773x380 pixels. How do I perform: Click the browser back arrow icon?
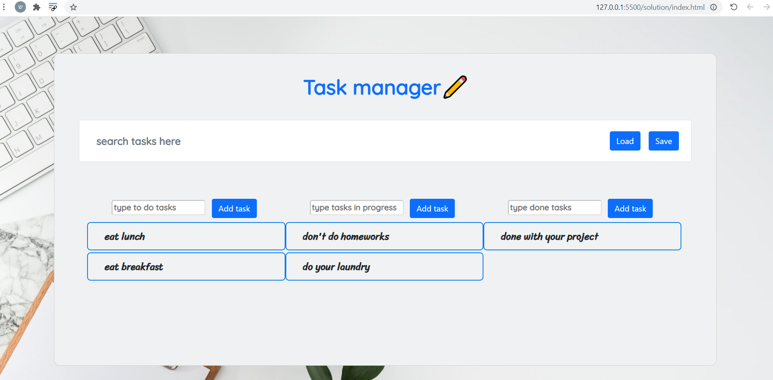[751, 7]
